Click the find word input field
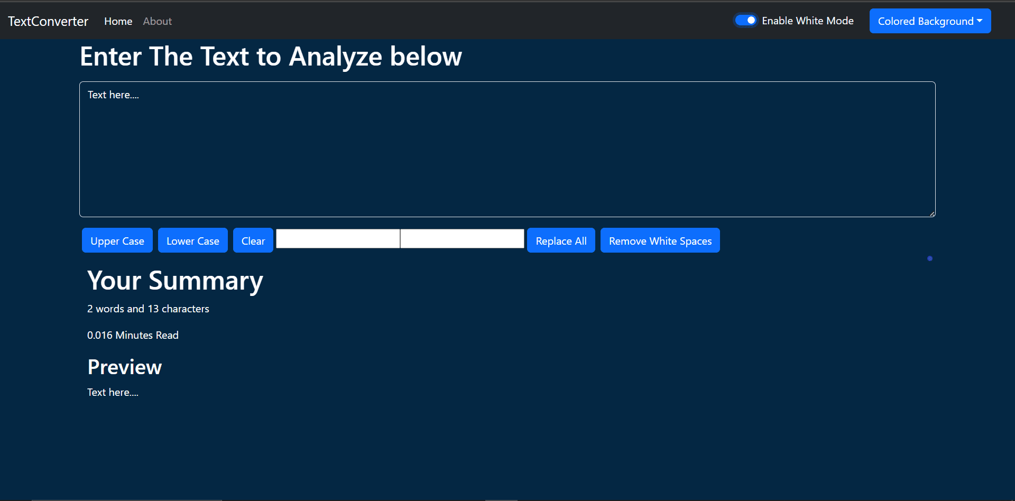The image size is (1015, 501). click(x=337, y=239)
